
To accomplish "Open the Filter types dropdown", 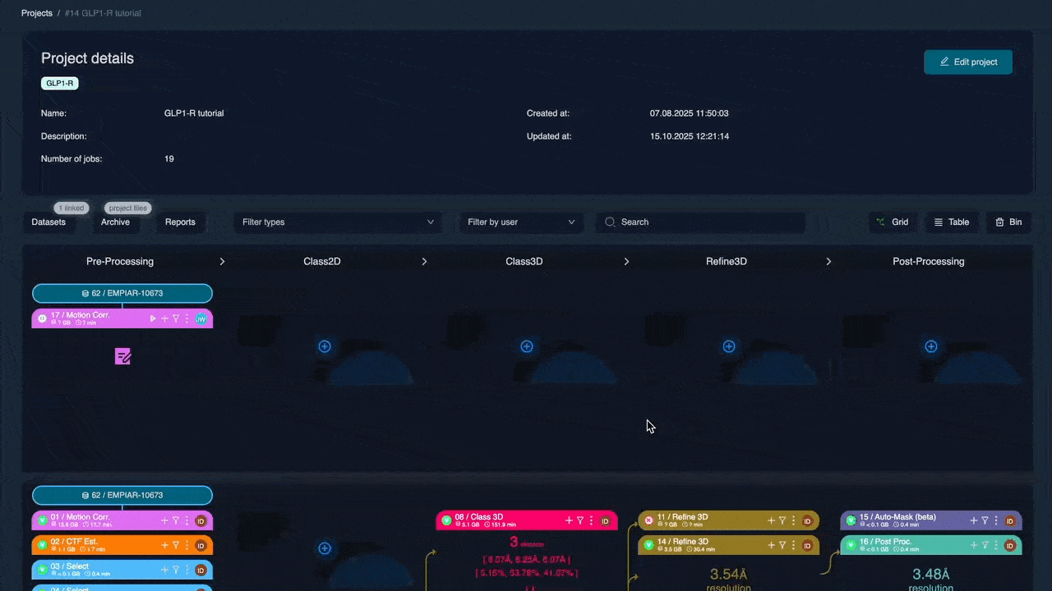I will coord(338,222).
